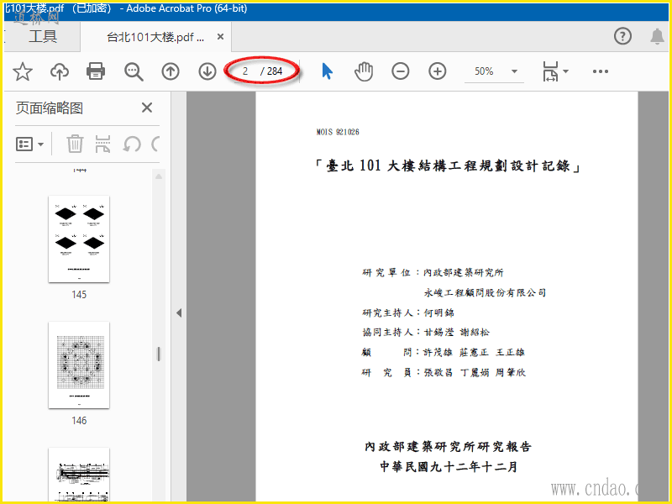Click the text 永峻工程顧問股份有限公司
The height and width of the screenshot is (504, 672).
pyautogui.click(x=485, y=292)
